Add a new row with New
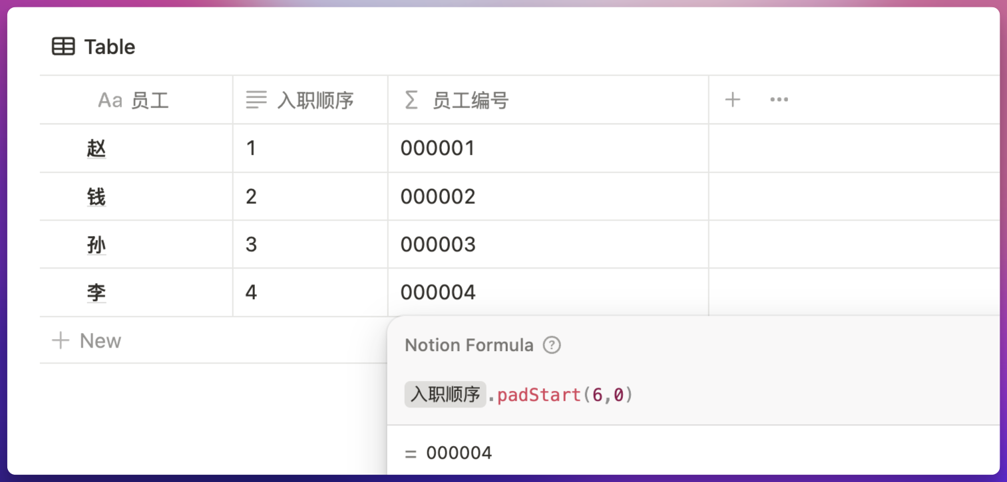The width and height of the screenshot is (1007, 482). pos(87,341)
